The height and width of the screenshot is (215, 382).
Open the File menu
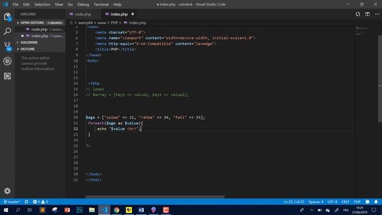click(x=16, y=4)
